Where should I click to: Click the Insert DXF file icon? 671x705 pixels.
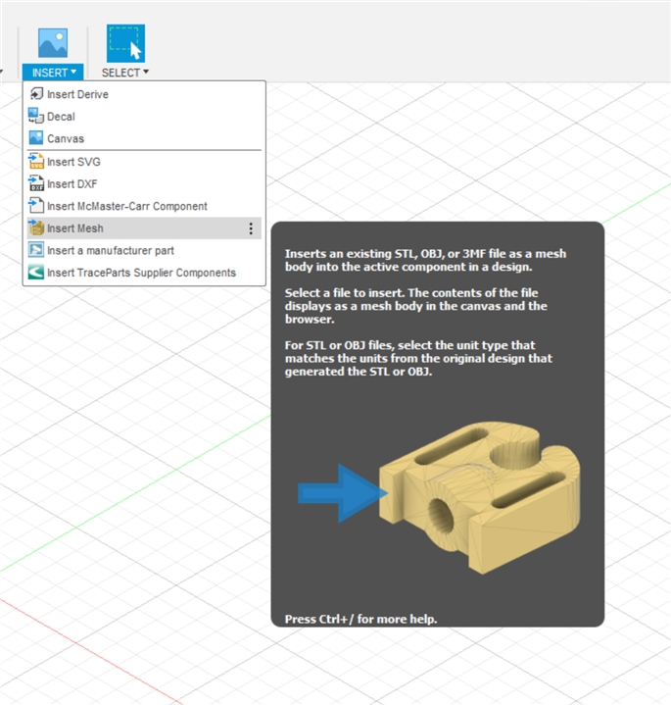tap(36, 184)
